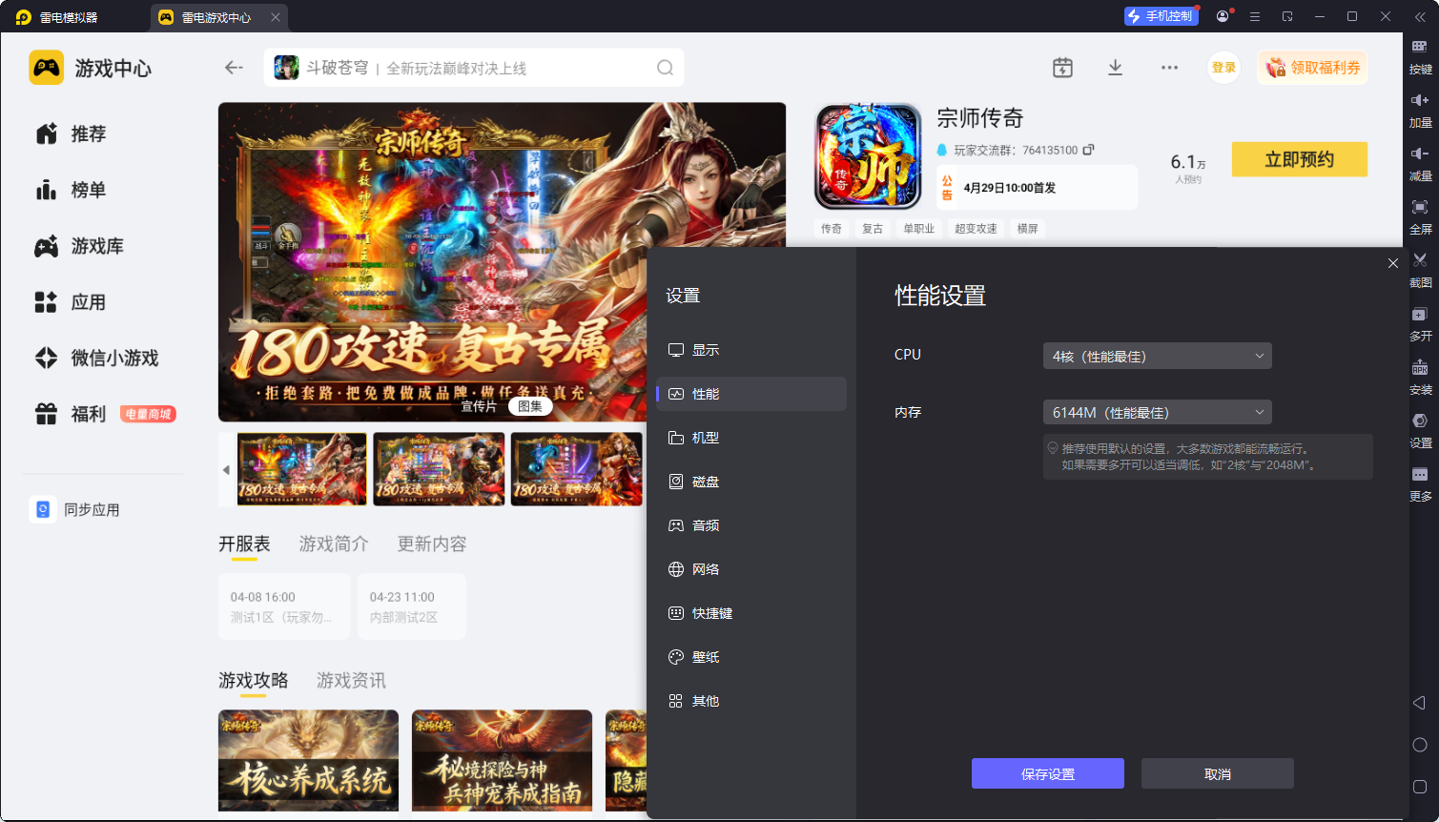Viewport: 1439px width, 822px height.
Task: Click the back arrow in the game center
Action: click(234, 68)
